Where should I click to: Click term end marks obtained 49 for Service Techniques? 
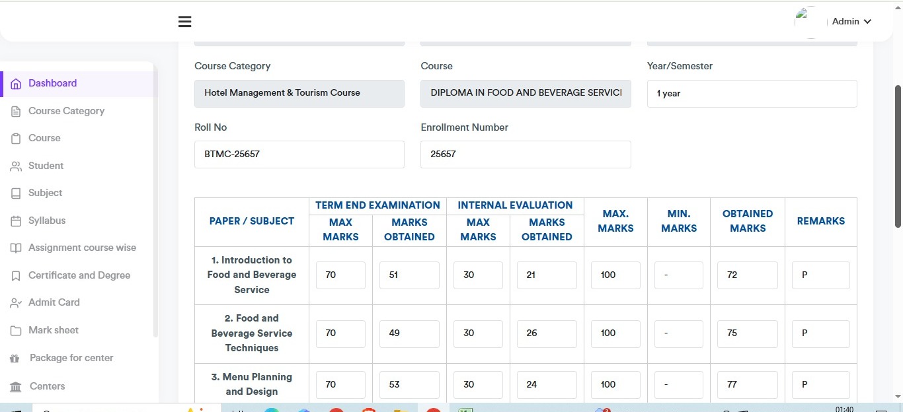click(409, 333)
